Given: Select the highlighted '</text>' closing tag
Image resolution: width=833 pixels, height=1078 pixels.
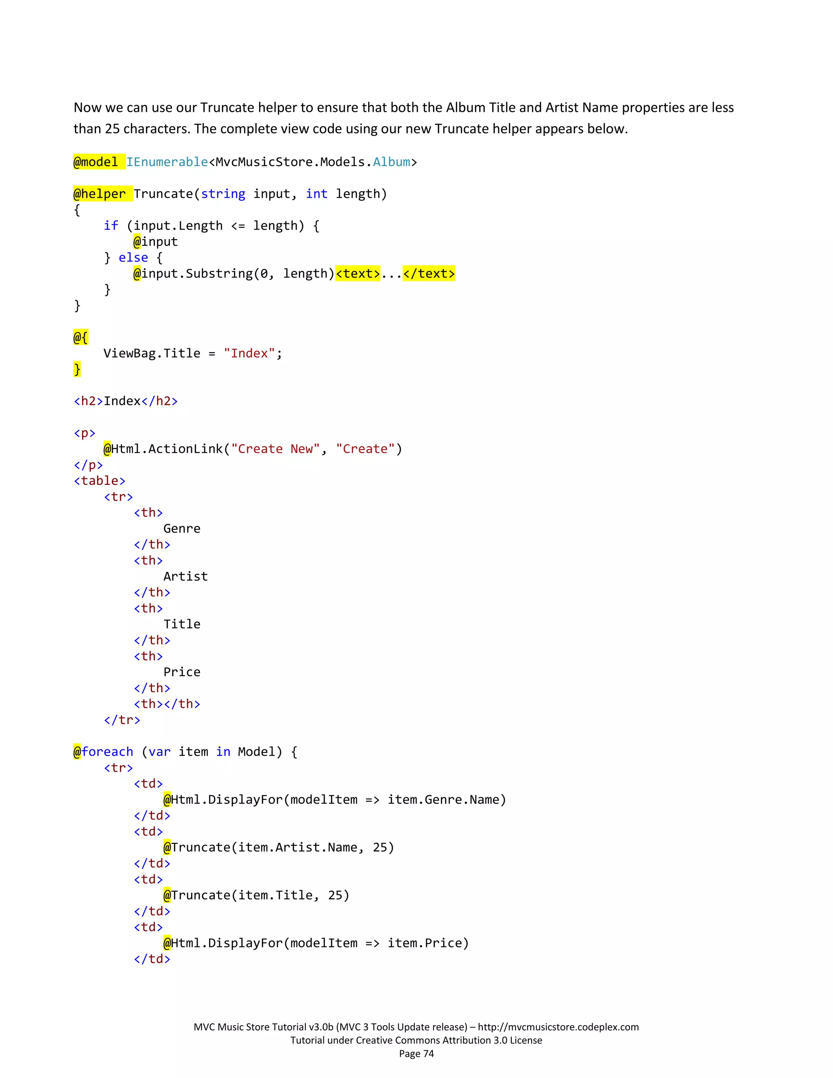Looking at the screenshot, I should 429,273.
